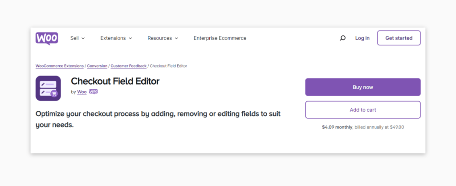
Task: Click the Add to cart button
Action: coord(362,110)
